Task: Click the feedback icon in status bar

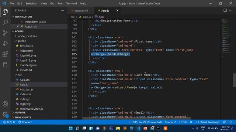Action: click(224, 122)
